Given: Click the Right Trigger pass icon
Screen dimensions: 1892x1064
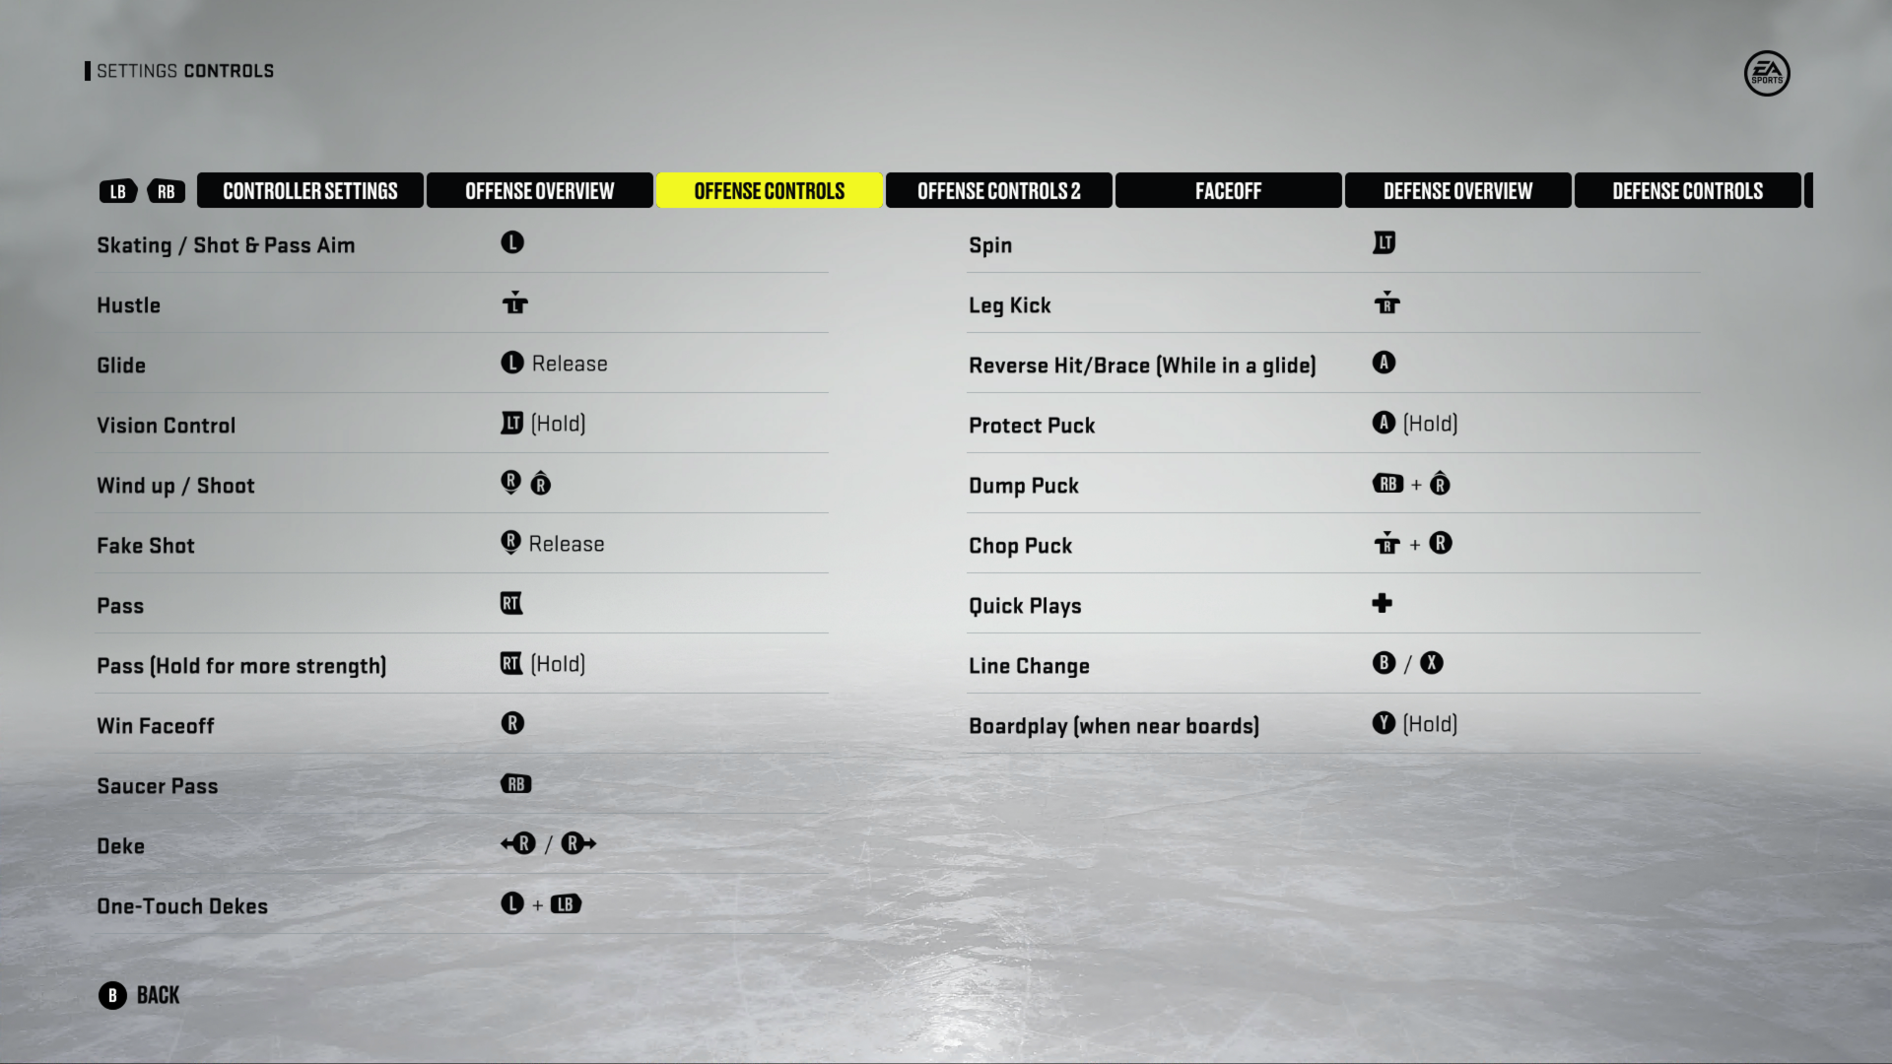Looking at the screenshot, I should click(x=510, y=603).
